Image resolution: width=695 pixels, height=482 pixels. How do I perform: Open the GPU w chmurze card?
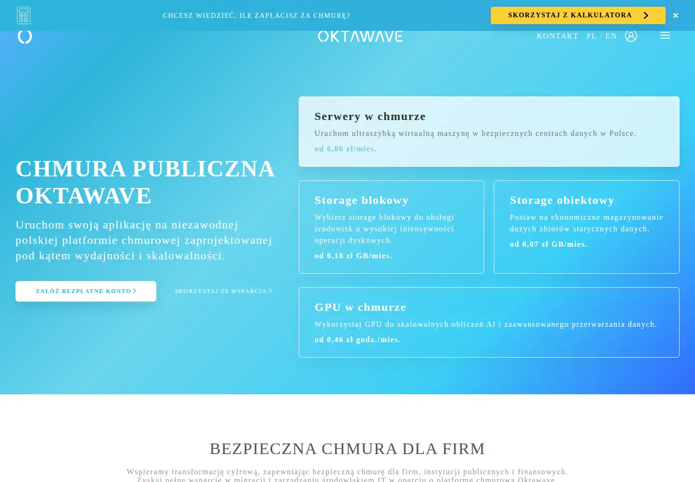[489, 322]
